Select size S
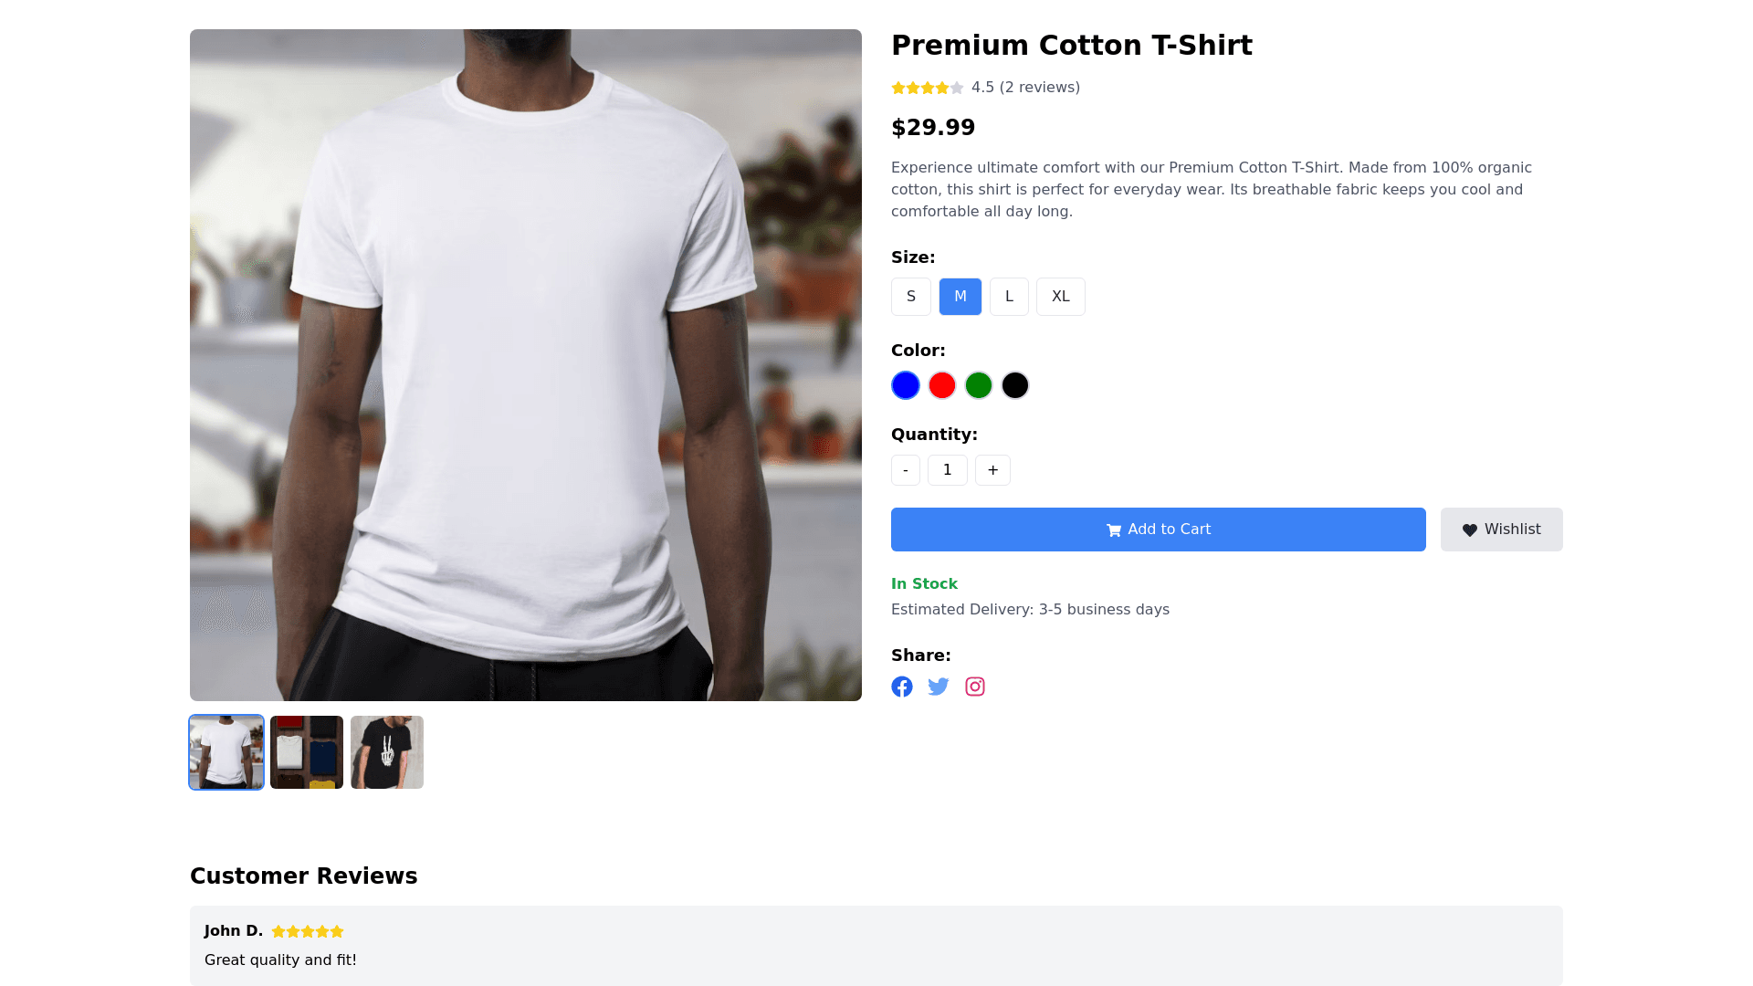 [911, 297]
